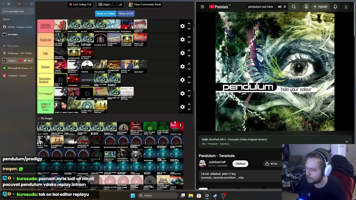
Task: Open a new tab with Nový panel
Action: (x=18, y=46)
